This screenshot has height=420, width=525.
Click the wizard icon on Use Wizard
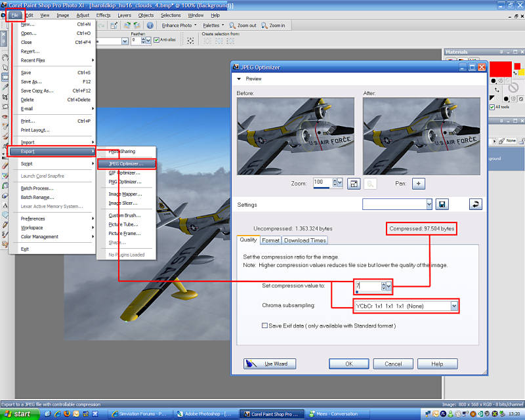[251, 364]
